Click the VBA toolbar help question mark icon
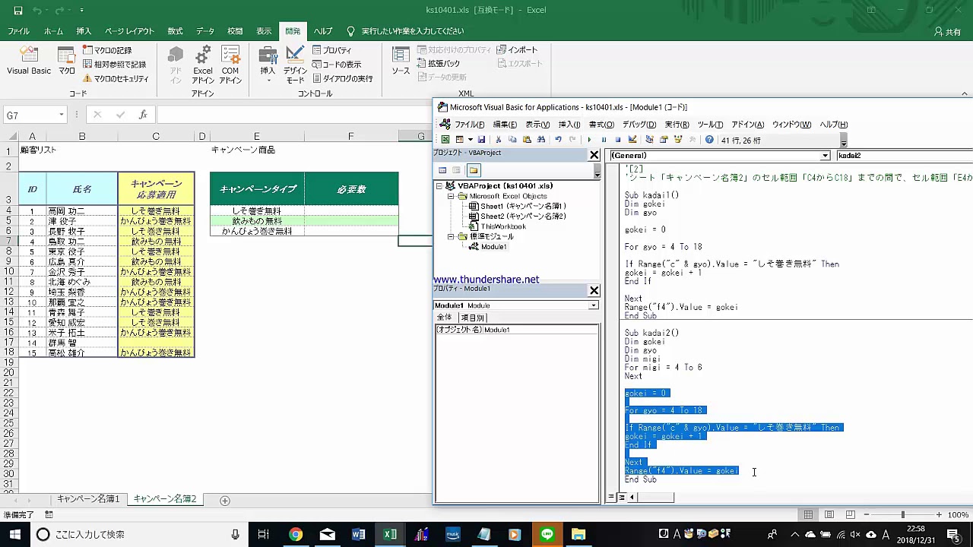 (x=709, y=140)
